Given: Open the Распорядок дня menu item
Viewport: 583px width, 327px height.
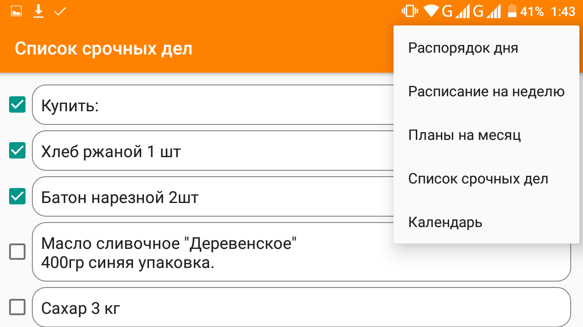Looking at the screenshot, I should click(463, 48).
